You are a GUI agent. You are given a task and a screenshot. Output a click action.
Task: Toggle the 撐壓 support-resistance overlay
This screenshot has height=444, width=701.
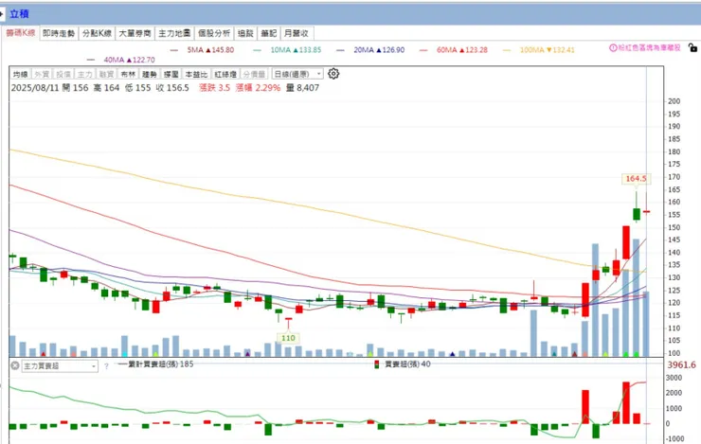click(171, 74)
